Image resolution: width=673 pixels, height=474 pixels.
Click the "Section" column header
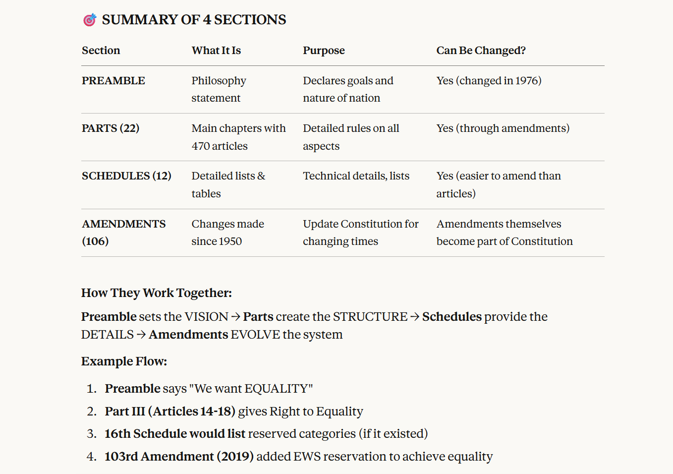[101, 51]
